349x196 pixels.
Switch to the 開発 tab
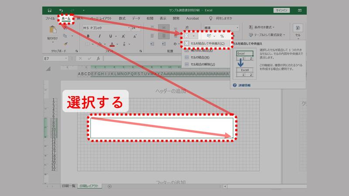(176, 18)
